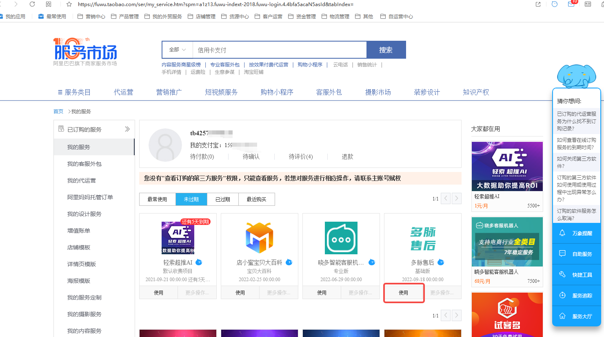Open 代运营 in the navigation bar
Screen dimensions: 604x337
pos(124,92)
